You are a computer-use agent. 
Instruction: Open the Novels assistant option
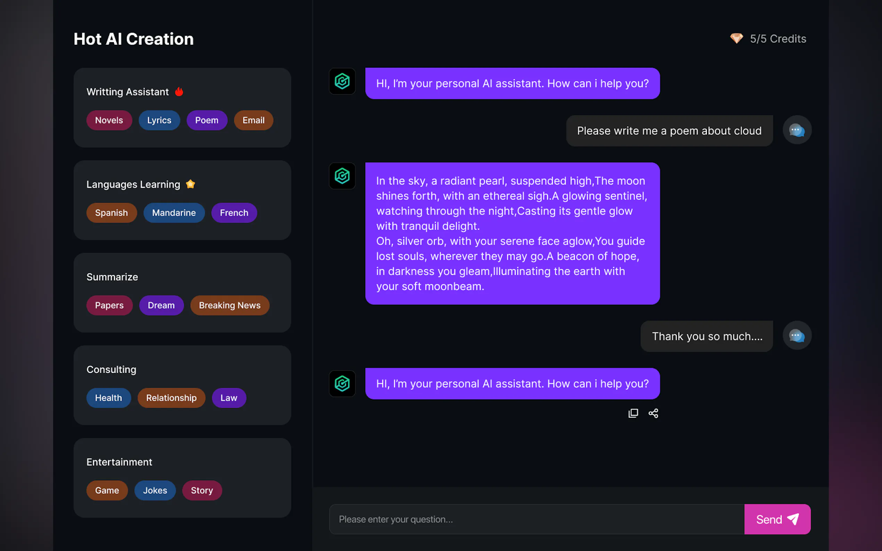pyautogui.click(x=109, y=120)
